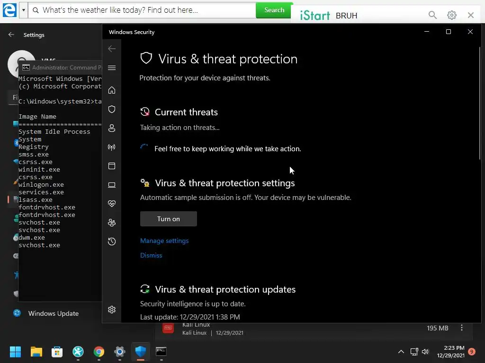Screen dimensions: 485x363
Task: Click the Windows Security window scrollbar
Action: [x=480, y=104]
